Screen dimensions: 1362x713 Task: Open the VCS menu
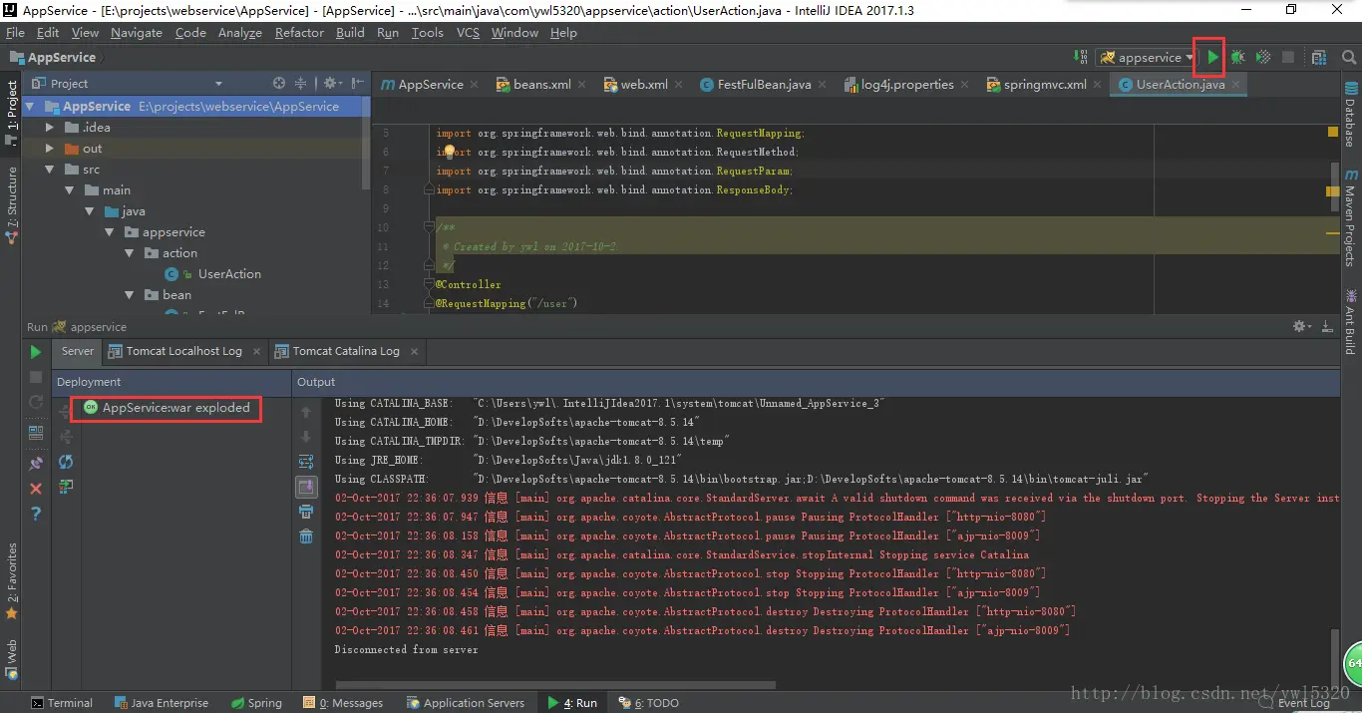468,33
